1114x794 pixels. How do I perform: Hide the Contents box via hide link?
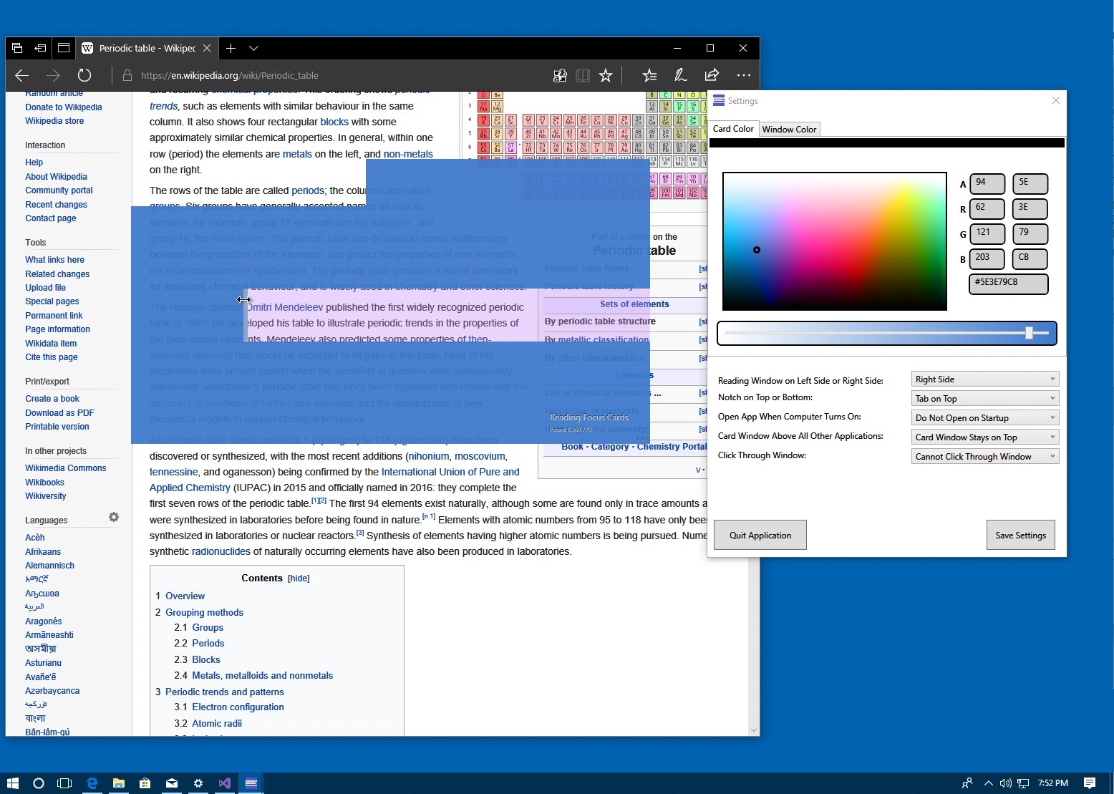pyautogui.click(x=299, y=578)
